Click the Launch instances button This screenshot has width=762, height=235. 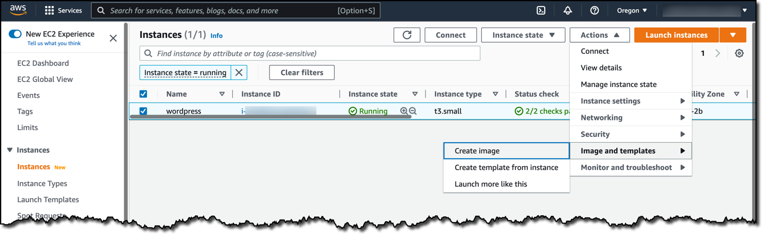click(676, 35)
